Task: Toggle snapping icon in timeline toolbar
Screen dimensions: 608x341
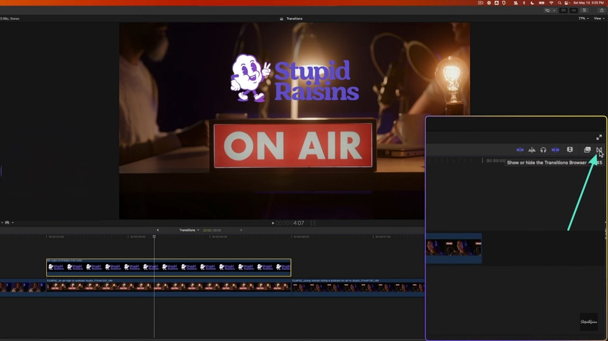Action: (x=555, y=150)
